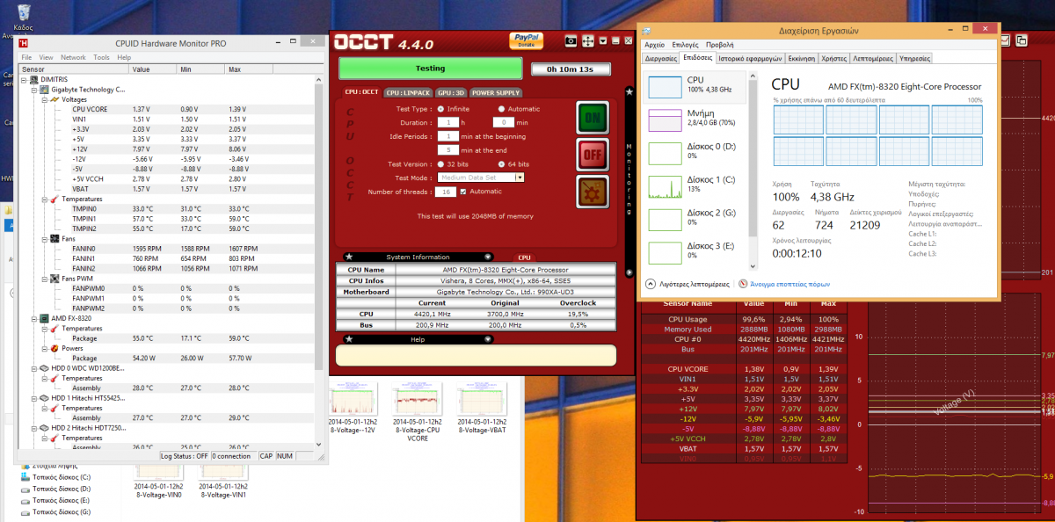Viewport: 1055px width, 522px height.
Task: Select the Infinite test type radio
Action: 440,109
